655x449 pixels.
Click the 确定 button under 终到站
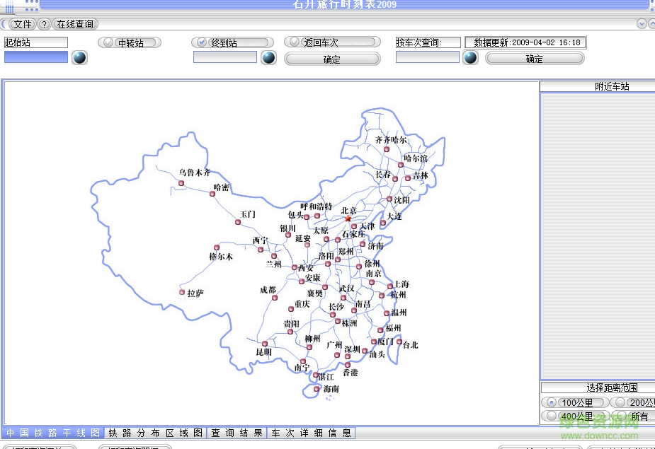[333, 59]
